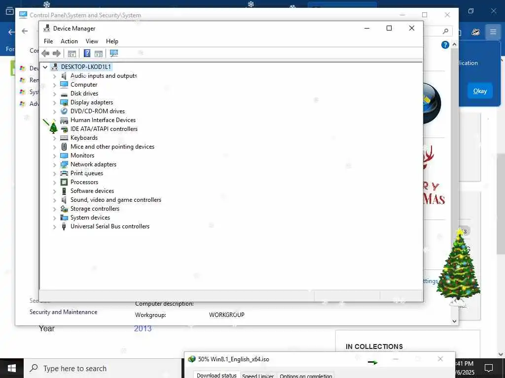The image size is (505, 378).
Task: Open Security and Maintenance link in Control Panel
Action: [x=64, y=312]
